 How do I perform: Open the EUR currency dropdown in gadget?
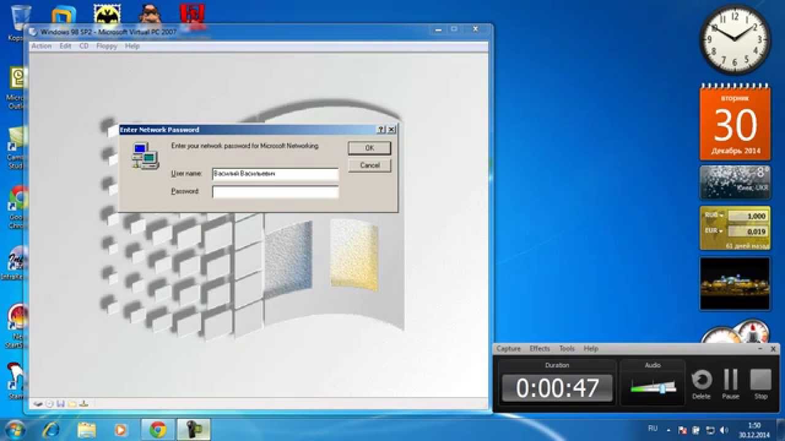pos(714,232)
